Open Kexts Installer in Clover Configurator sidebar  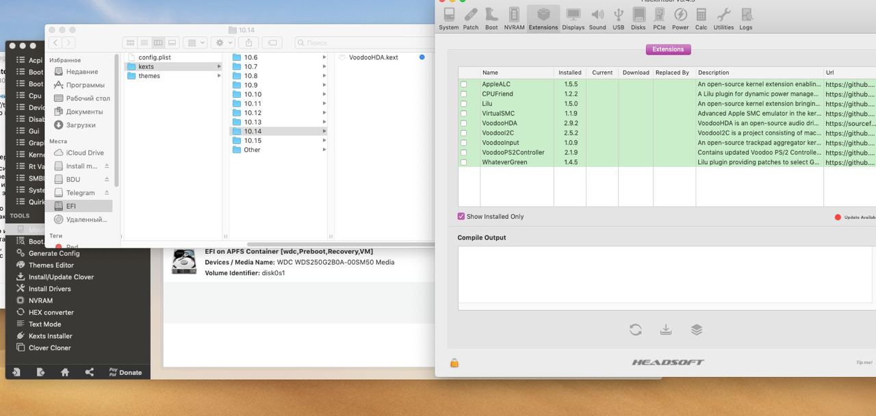click(x=50, y=336)
